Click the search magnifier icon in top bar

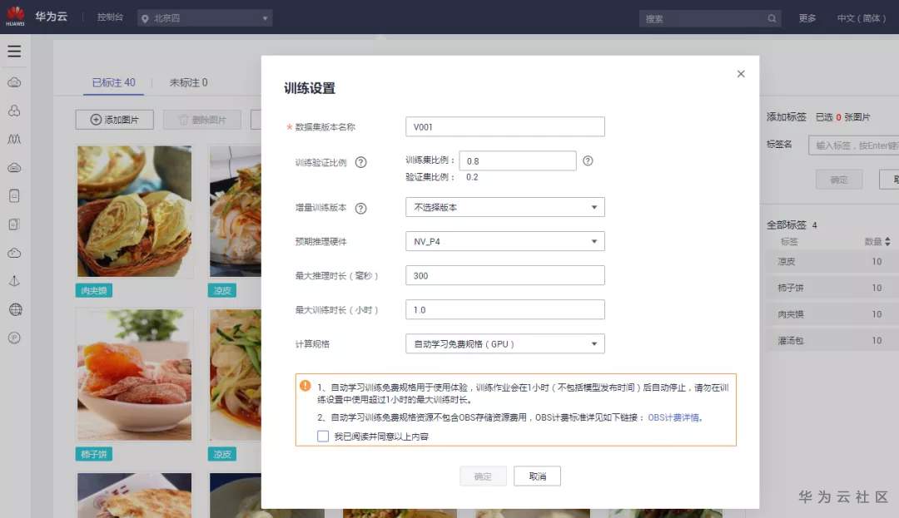772,18
